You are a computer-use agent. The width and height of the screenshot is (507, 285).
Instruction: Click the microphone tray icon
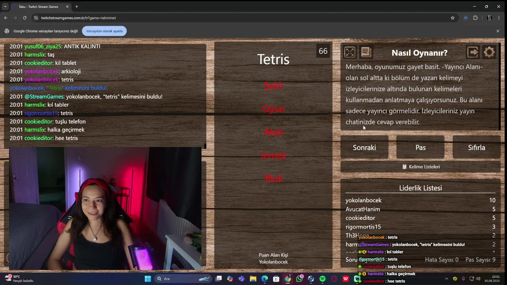pos(463,279)
